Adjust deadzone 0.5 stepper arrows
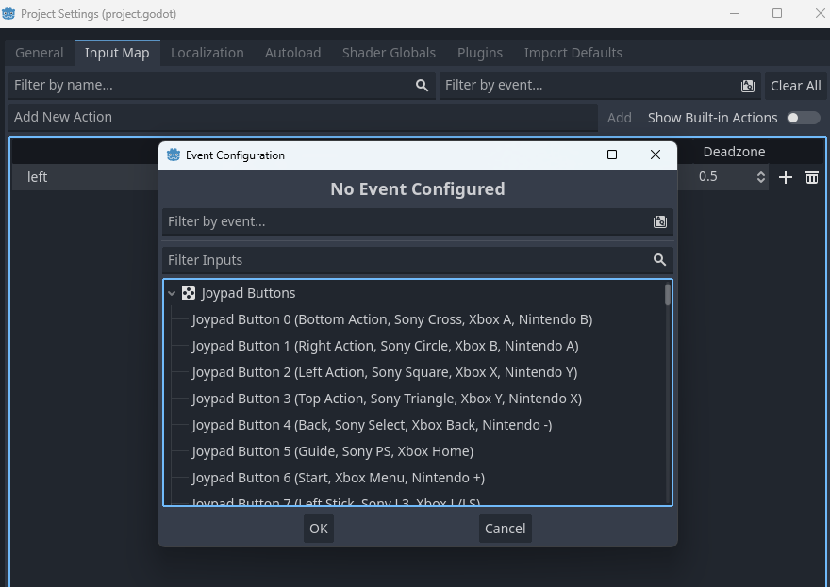The height and width of the screenshot is (587, 830). coord(760,177)
